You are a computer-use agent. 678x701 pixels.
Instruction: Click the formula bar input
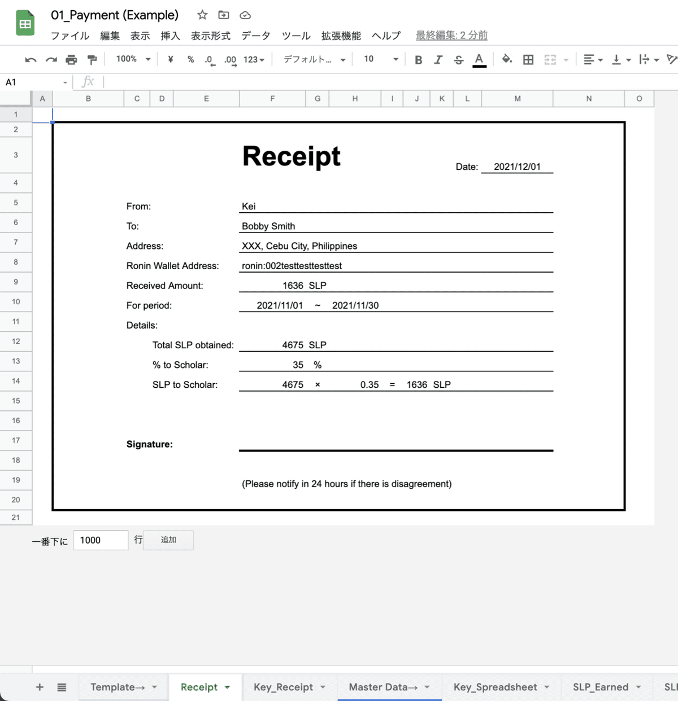point(390,82)
